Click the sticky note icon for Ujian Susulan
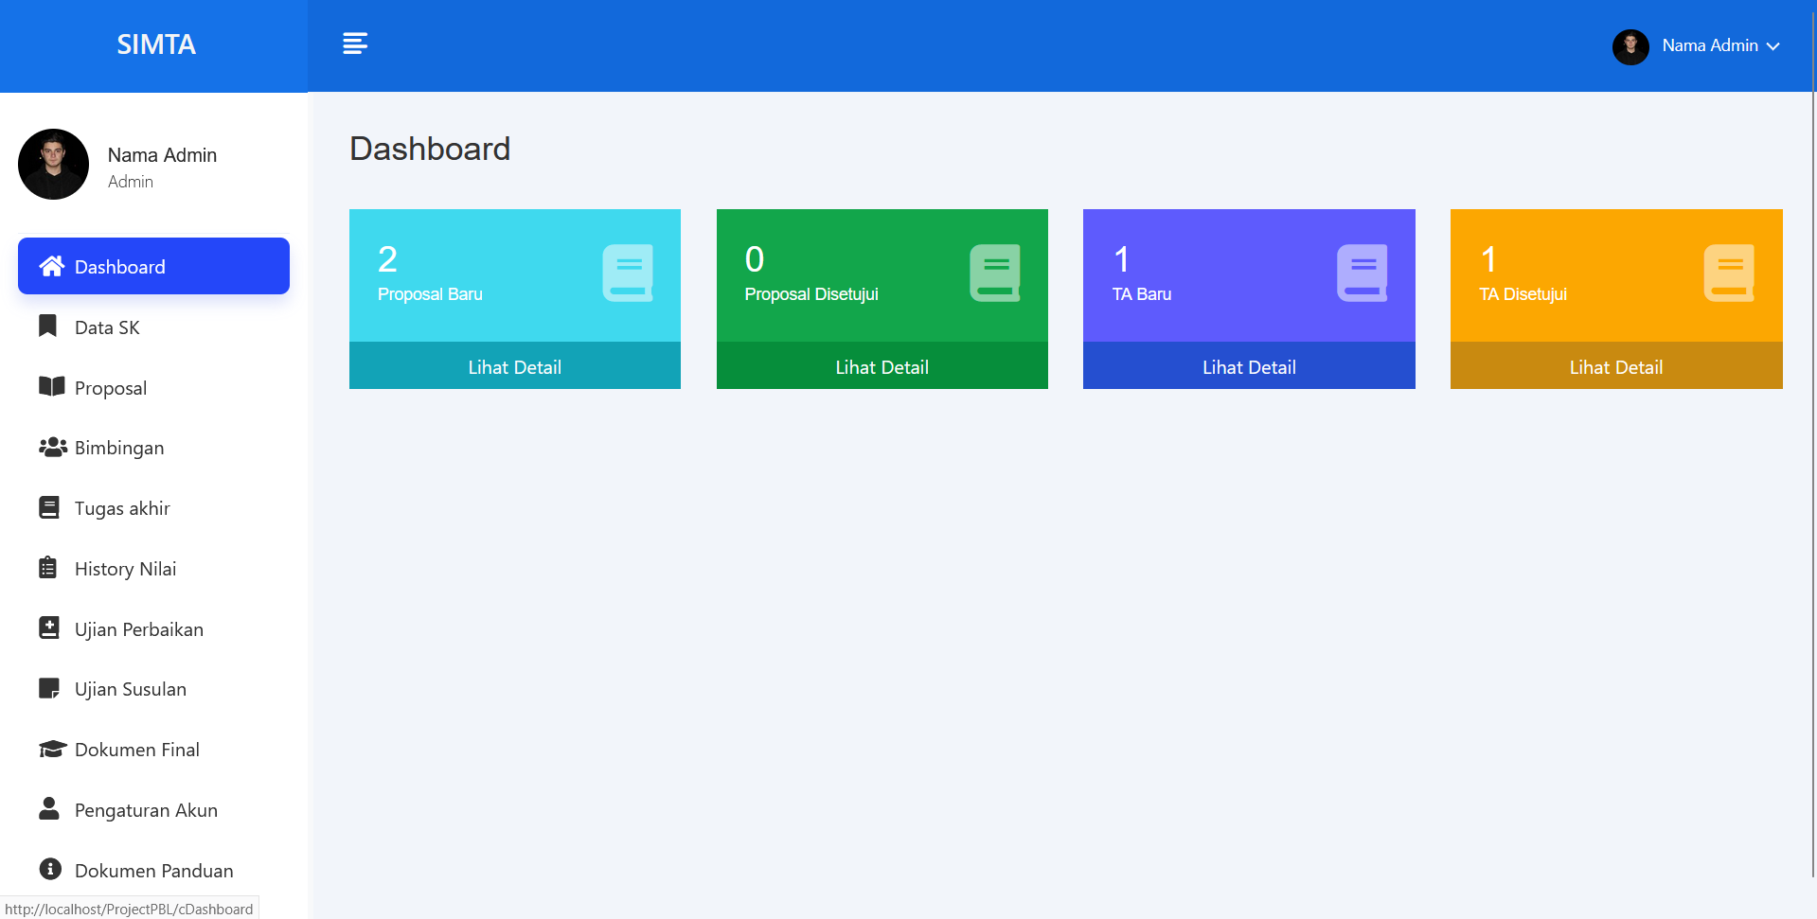This screenshot has width=1817, height=919. click(49, 688)
